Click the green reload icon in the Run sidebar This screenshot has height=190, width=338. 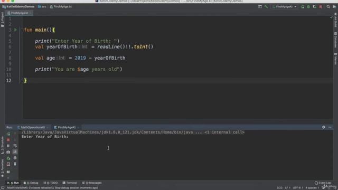coord(8,158)
